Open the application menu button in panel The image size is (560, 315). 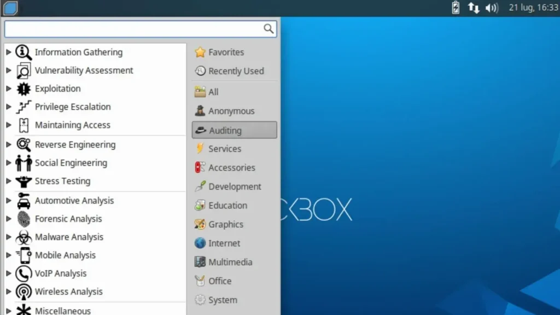(x=10, y=8)
